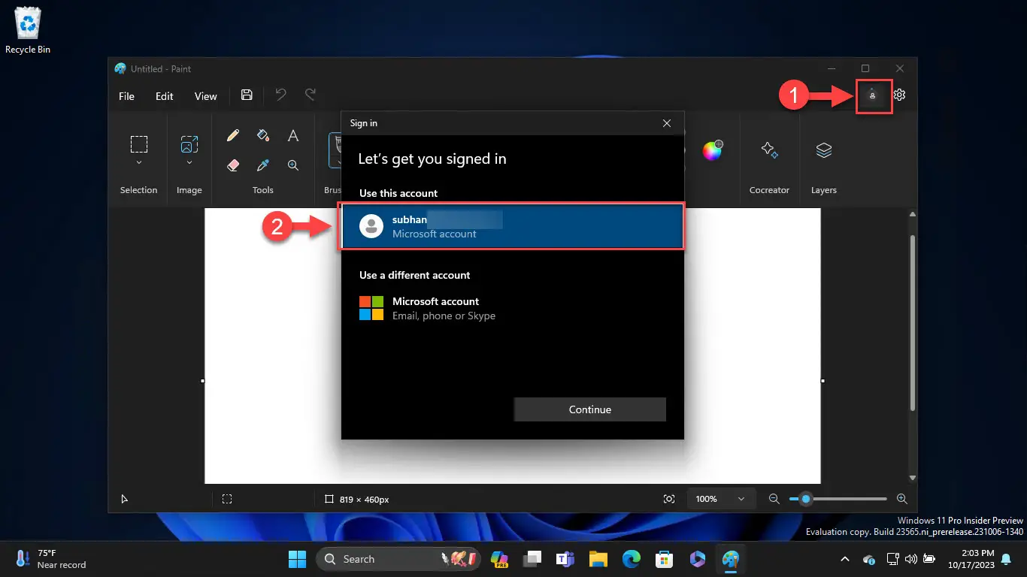Image resolution: width=1027 pixels, height=577 pixels.
Task: Click the Fit to window icon
Action: 669,499
